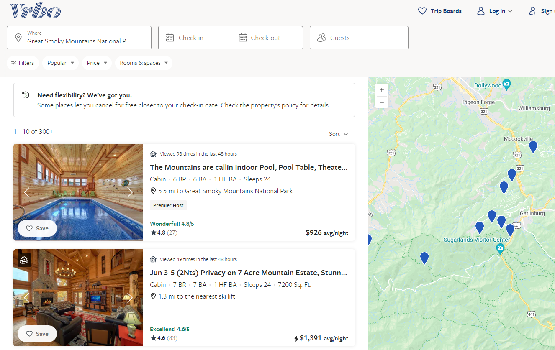
Task: Expand the Popular filter dropdown
Action: click(x=61, y=63)
